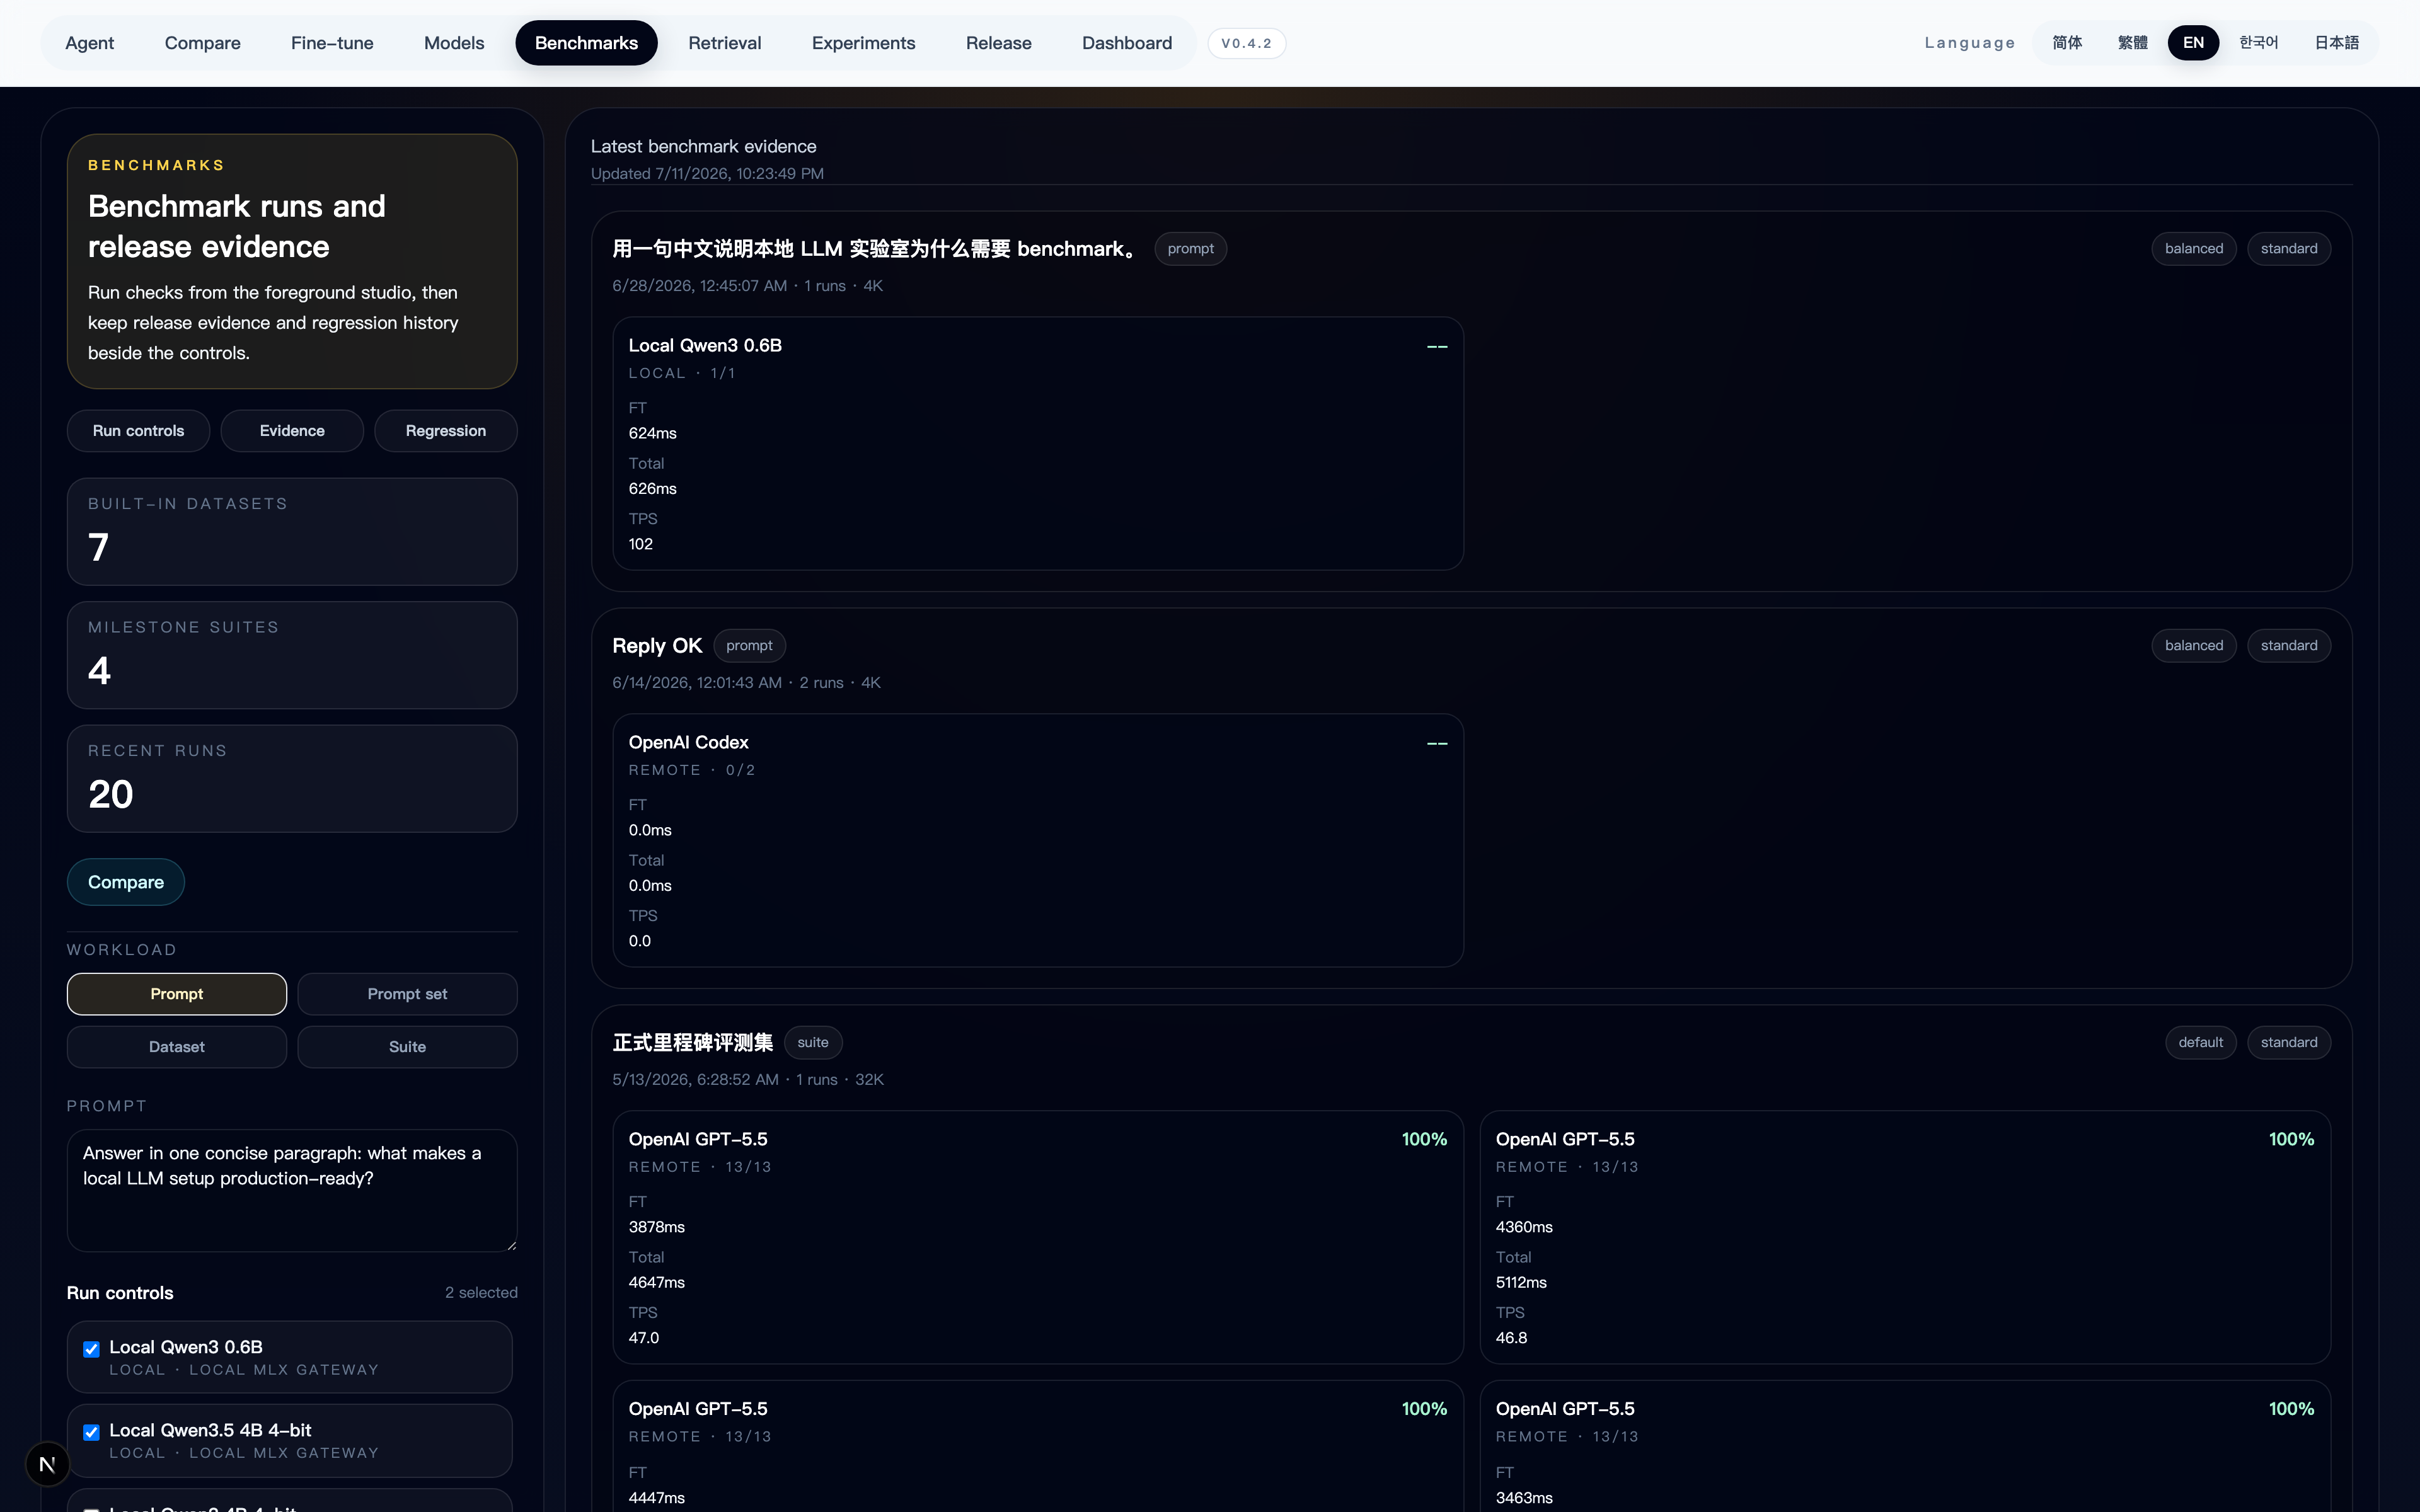Click the '4447ms' FT value
This screenshot has height=1512, width=2420.
click(657, 1498)
